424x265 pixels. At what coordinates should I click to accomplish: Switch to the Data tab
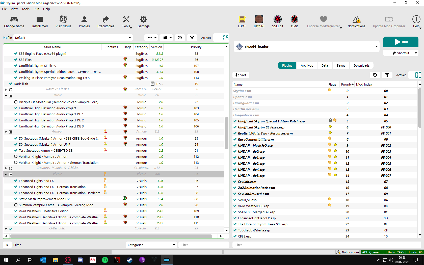pos(325,65)
